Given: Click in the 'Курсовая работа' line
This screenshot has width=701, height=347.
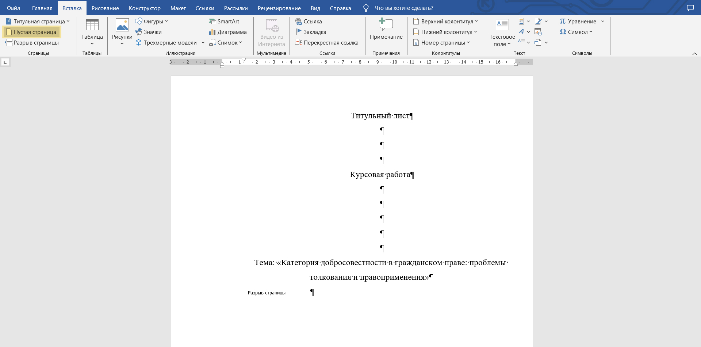Looking at the screenshot, I should [382, 175].
